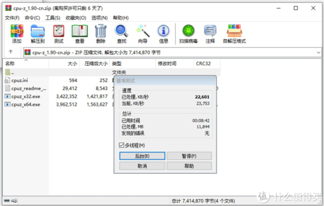Click the cpuz_x64.exe file icon
The width and height of the screenshot is (324, 206).
8,105
